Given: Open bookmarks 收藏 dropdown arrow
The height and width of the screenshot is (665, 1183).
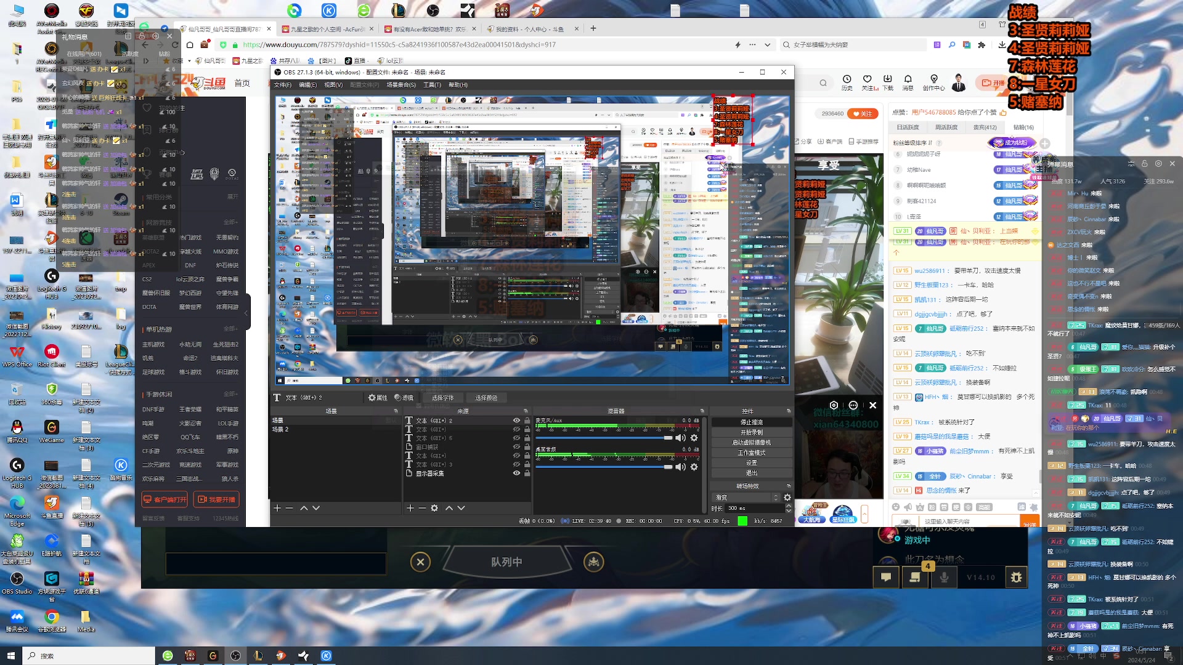Looking at the screenshot, I should [190, 60].
